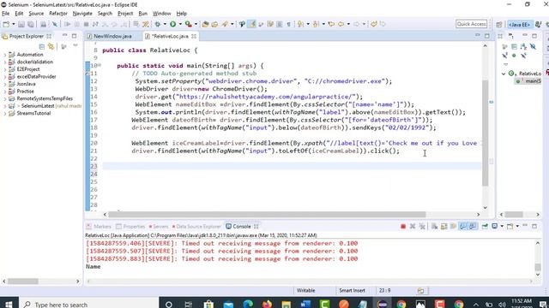Expand the SeleniumLatest project
The width and height of the screenshot is (549, 308).
click(x=5, y=106)
